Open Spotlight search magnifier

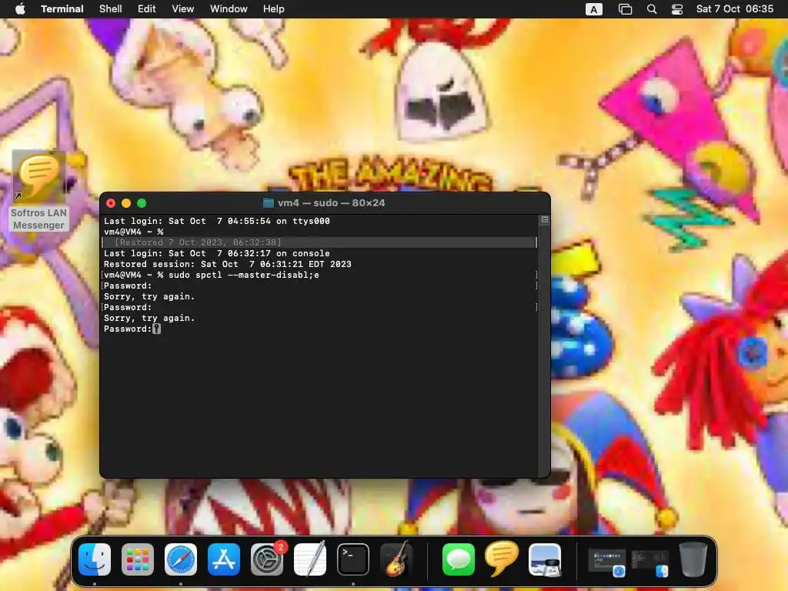652,9
